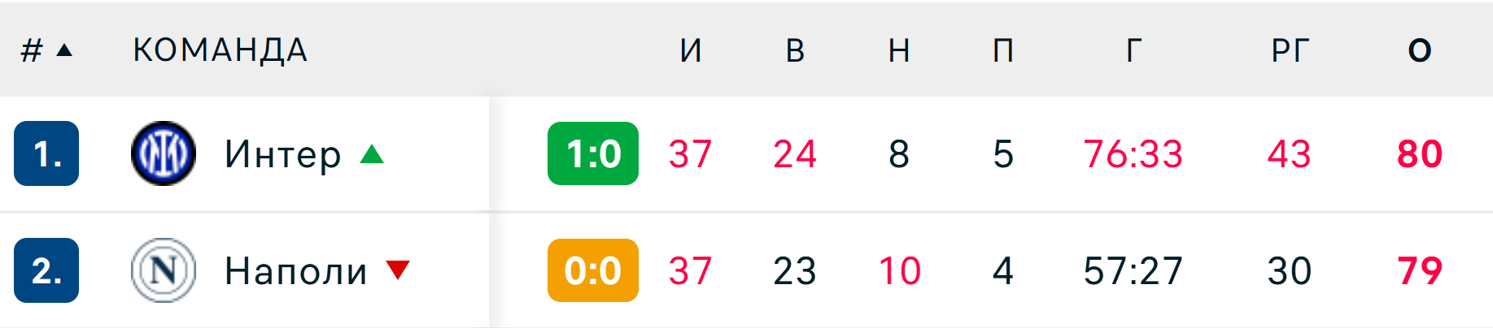This screenshot has height=328, width=1493.
Task: Click the red down arrow beside Наполи
Action: 398,270
